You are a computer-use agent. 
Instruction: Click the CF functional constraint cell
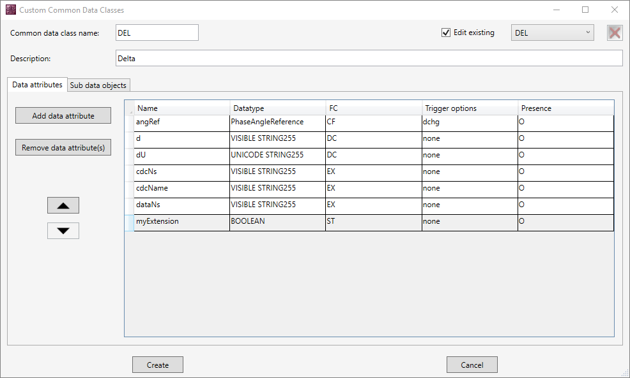pos(374,123)
